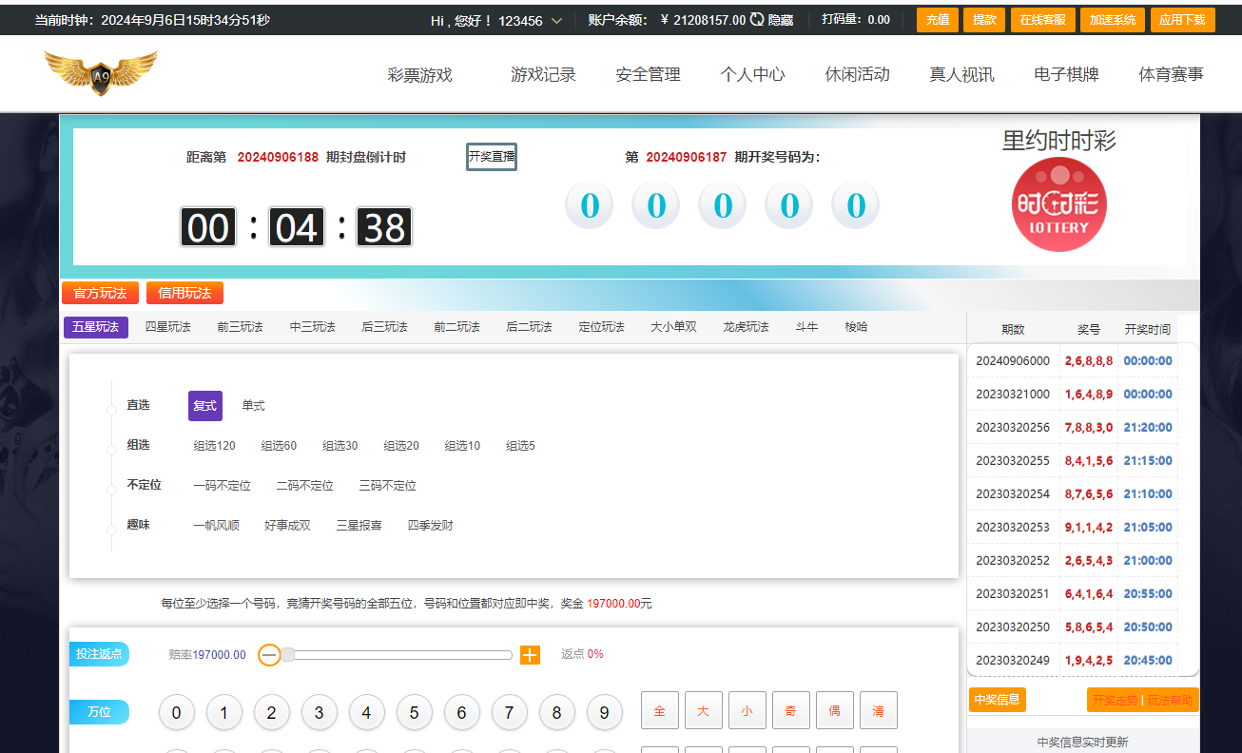
Task: Select the 组选120 option
Action: pyautogui.click(x=213, y=445)
